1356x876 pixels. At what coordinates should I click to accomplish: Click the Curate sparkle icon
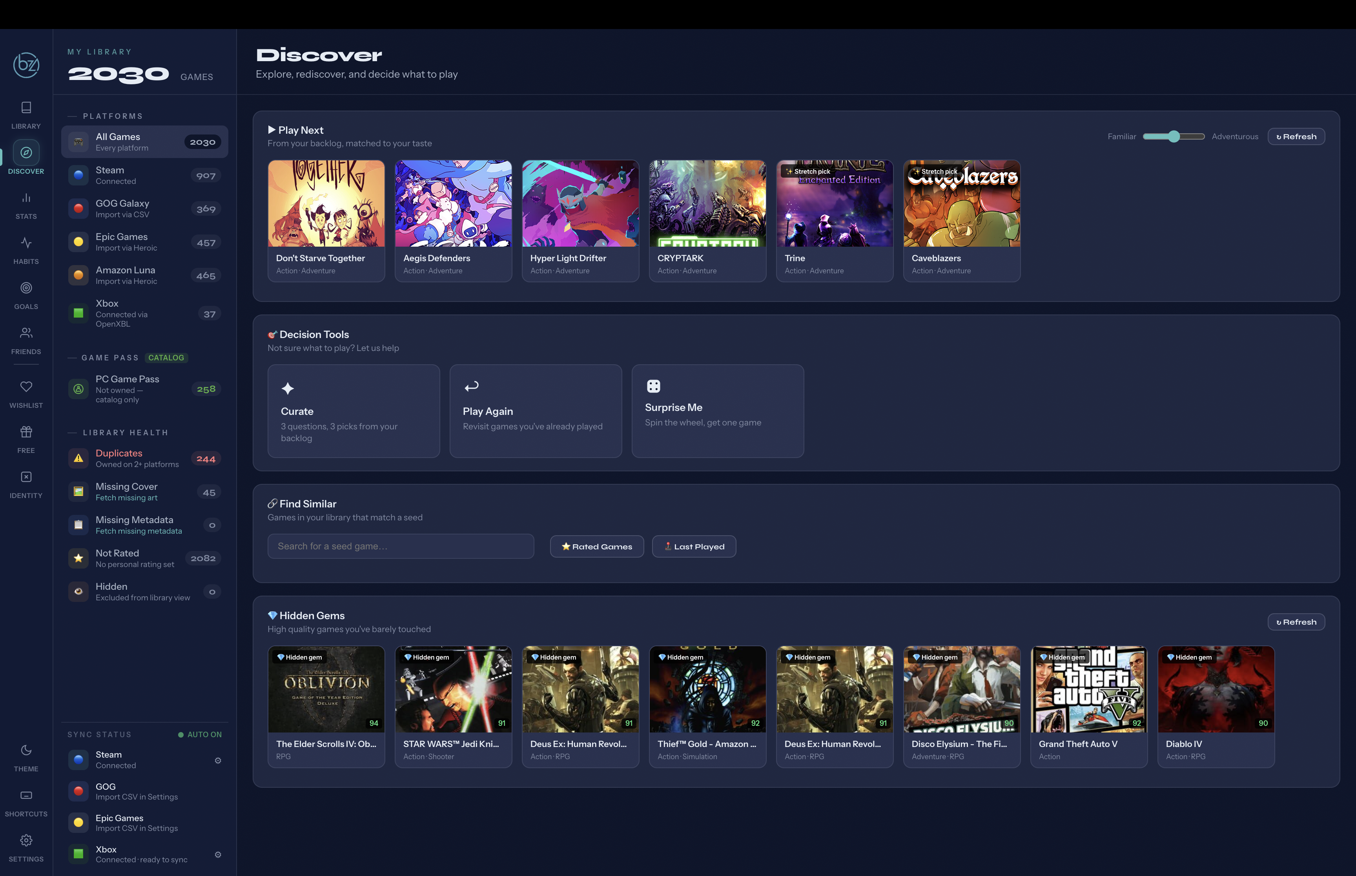288,389
